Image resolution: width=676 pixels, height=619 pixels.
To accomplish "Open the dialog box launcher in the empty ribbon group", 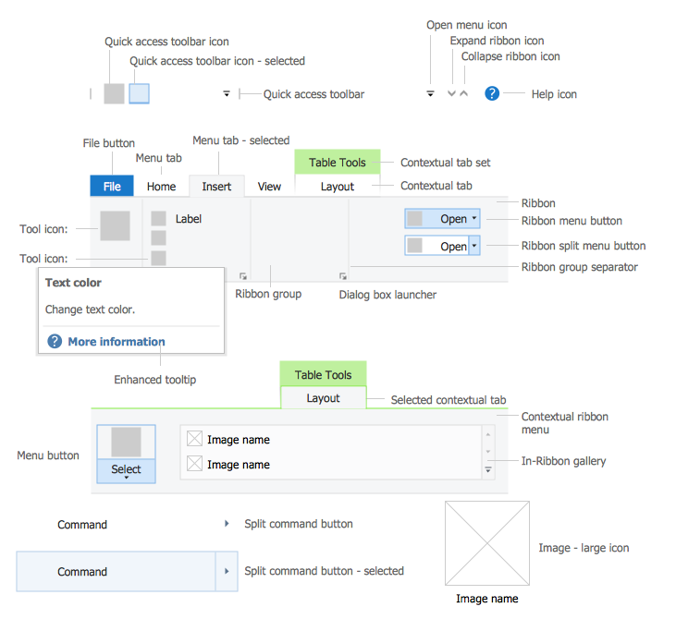I will [342, 275].
